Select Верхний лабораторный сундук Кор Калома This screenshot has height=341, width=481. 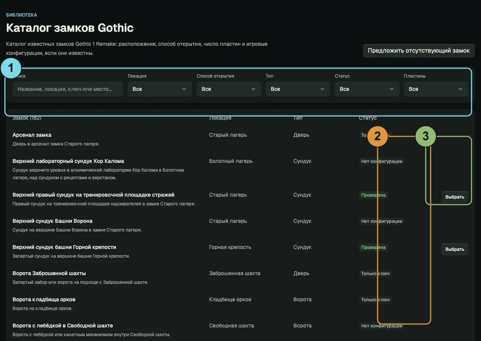pyautogui.click(x=68, y=161)
